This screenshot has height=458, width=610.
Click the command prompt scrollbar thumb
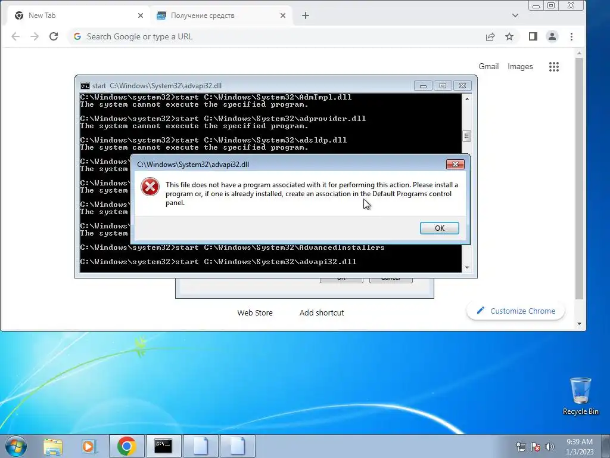(467, 136)
